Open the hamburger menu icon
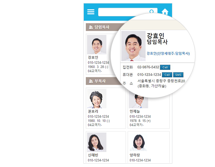Screen dimensions: 215x167 [x=91, y=12]
